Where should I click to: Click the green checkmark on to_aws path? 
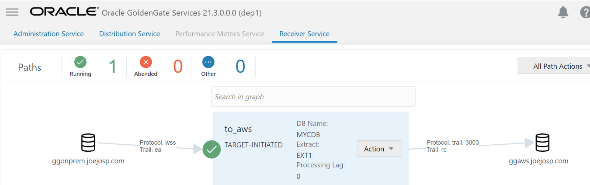[x=212, y=149]
